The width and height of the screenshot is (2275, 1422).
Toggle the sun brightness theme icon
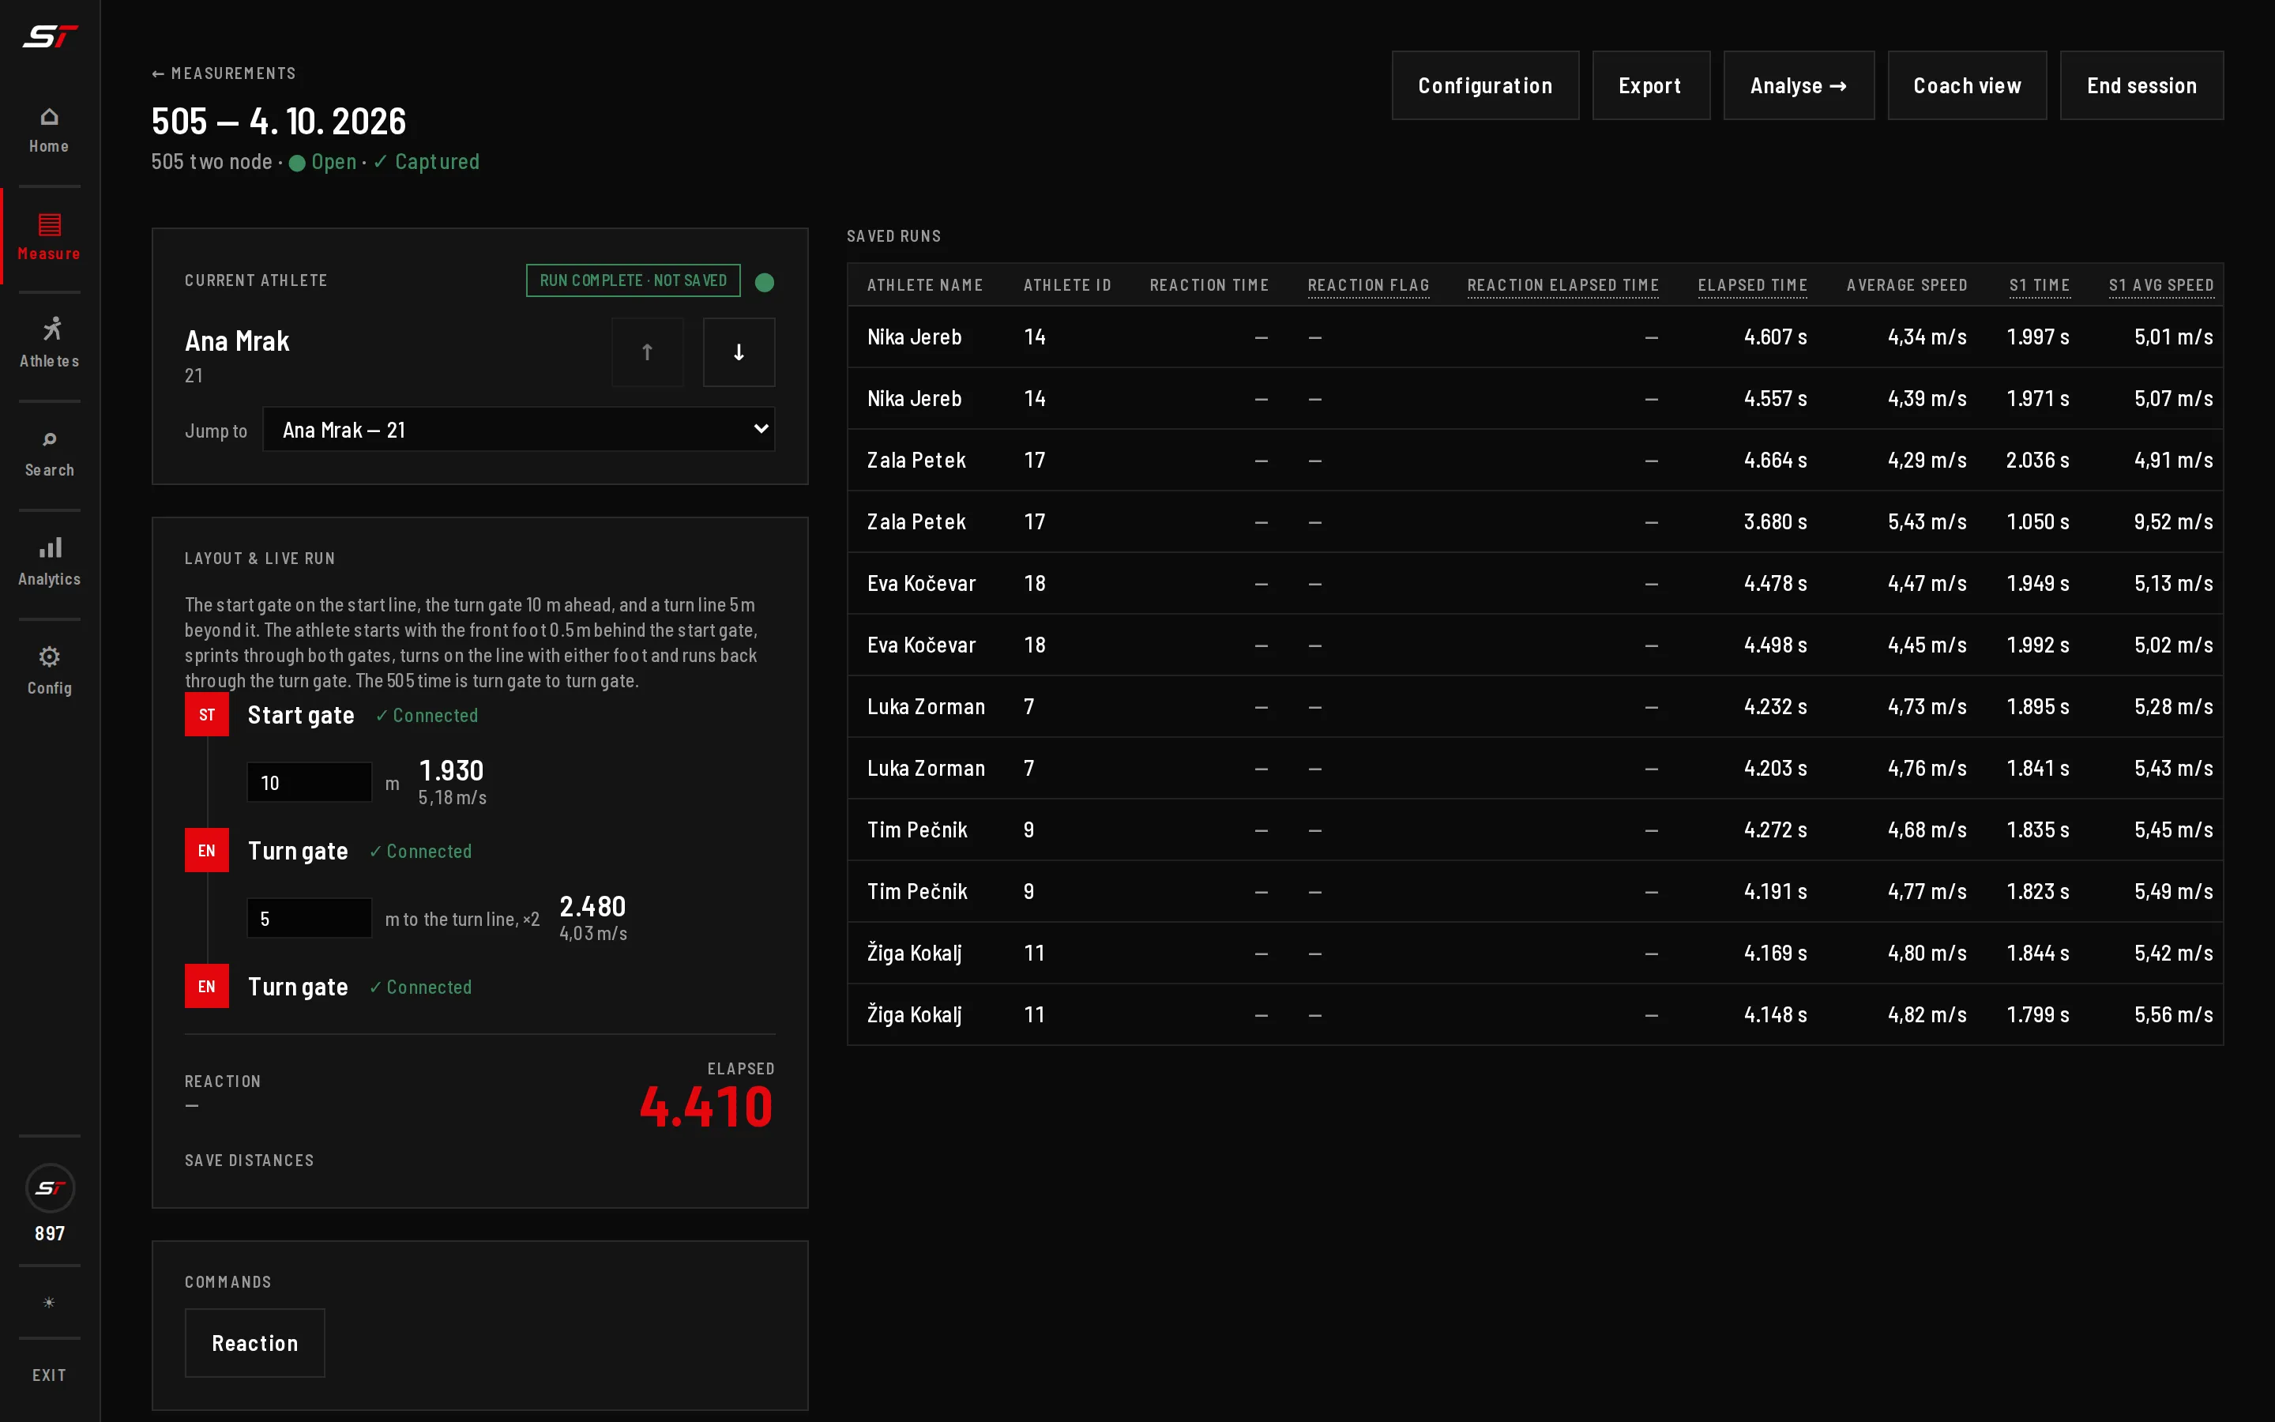(49, 1303)
